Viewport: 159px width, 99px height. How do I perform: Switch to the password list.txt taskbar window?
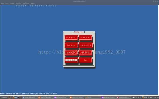[x=108, y=98]
